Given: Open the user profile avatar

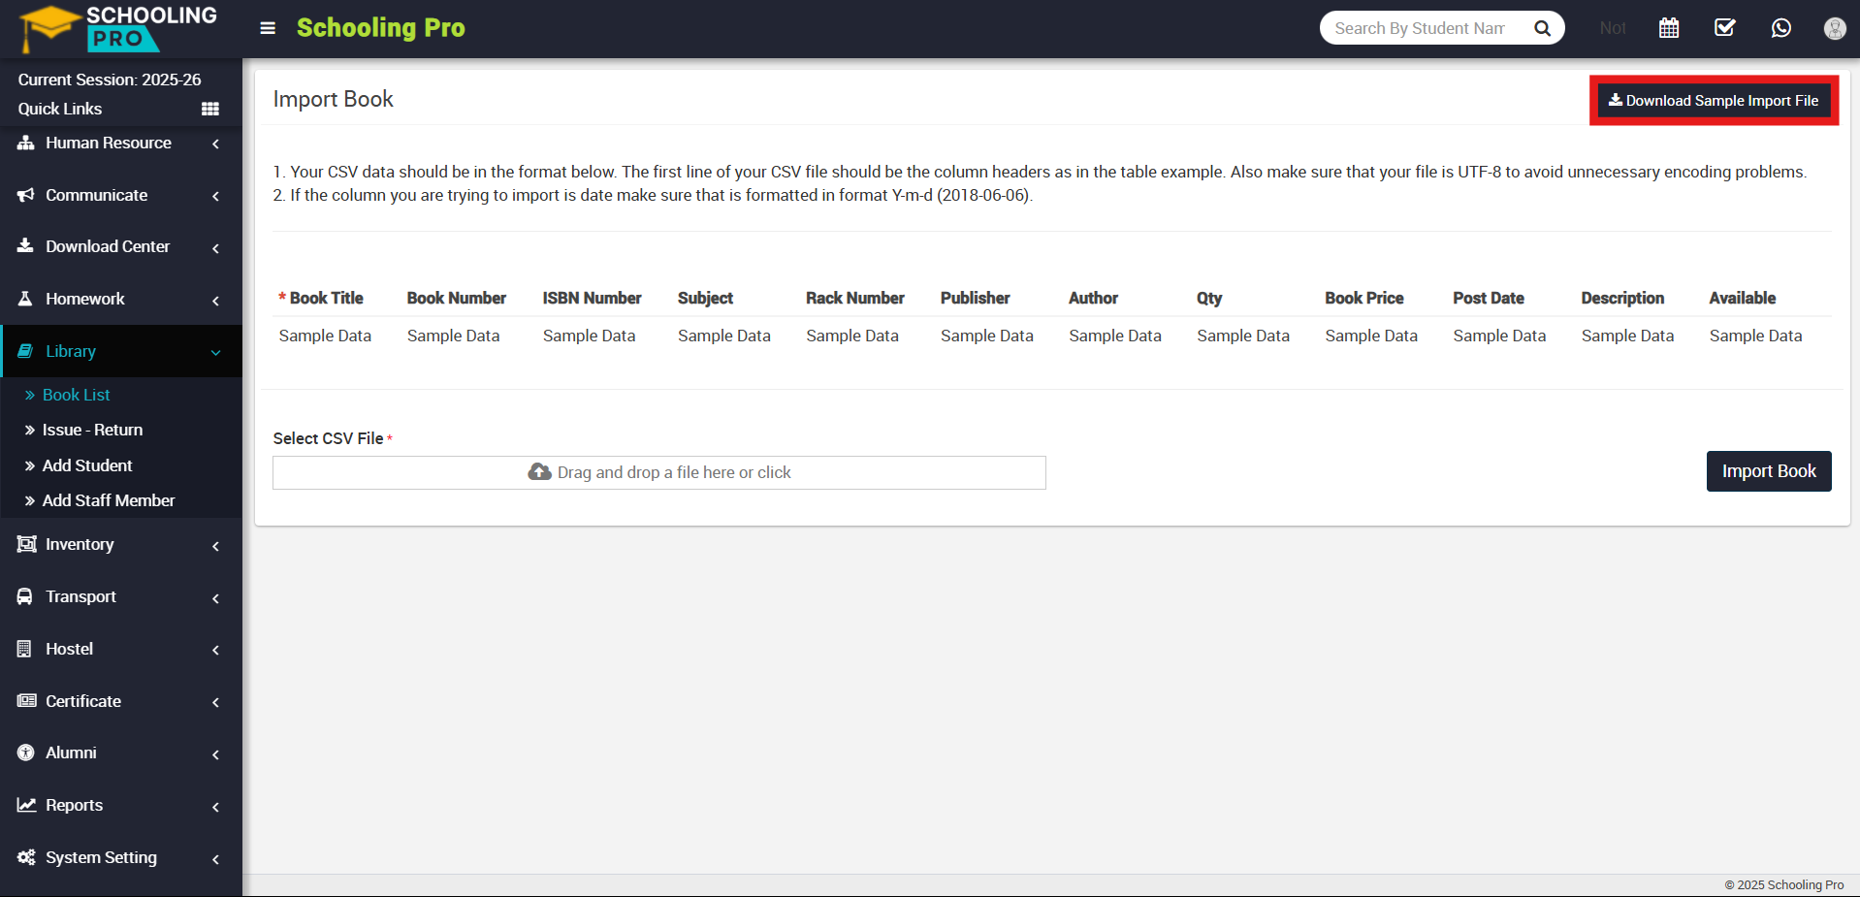Looking at the screenshot, I should pos(1835,28).
